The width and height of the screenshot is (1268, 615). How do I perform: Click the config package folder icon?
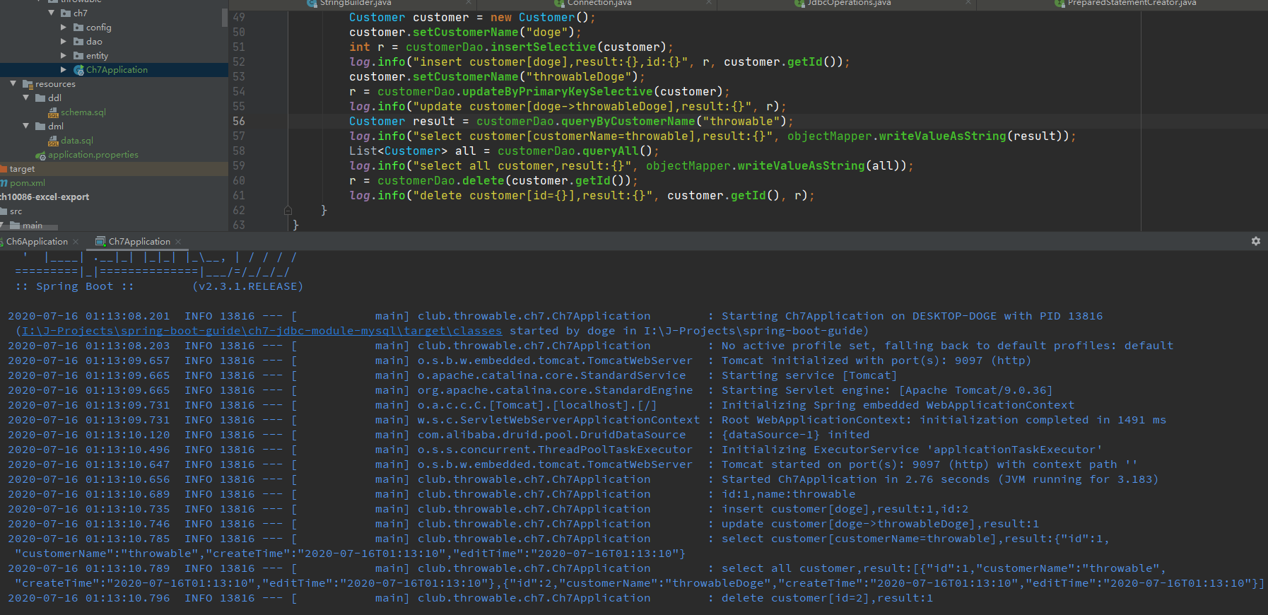pyautogui.click(x=79, y=28)
